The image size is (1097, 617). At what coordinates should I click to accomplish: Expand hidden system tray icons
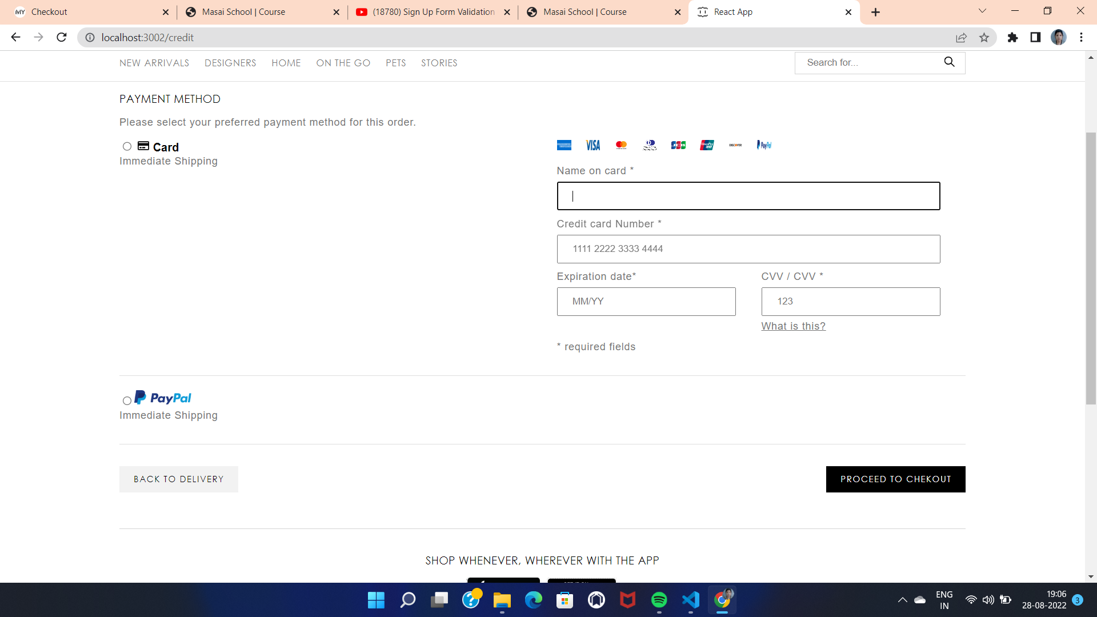[x=902, y=600]
